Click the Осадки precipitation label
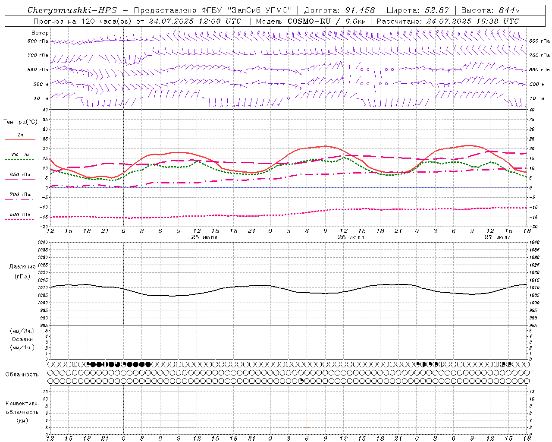This screenshot has height=442, width=552. tap(22, 339)
